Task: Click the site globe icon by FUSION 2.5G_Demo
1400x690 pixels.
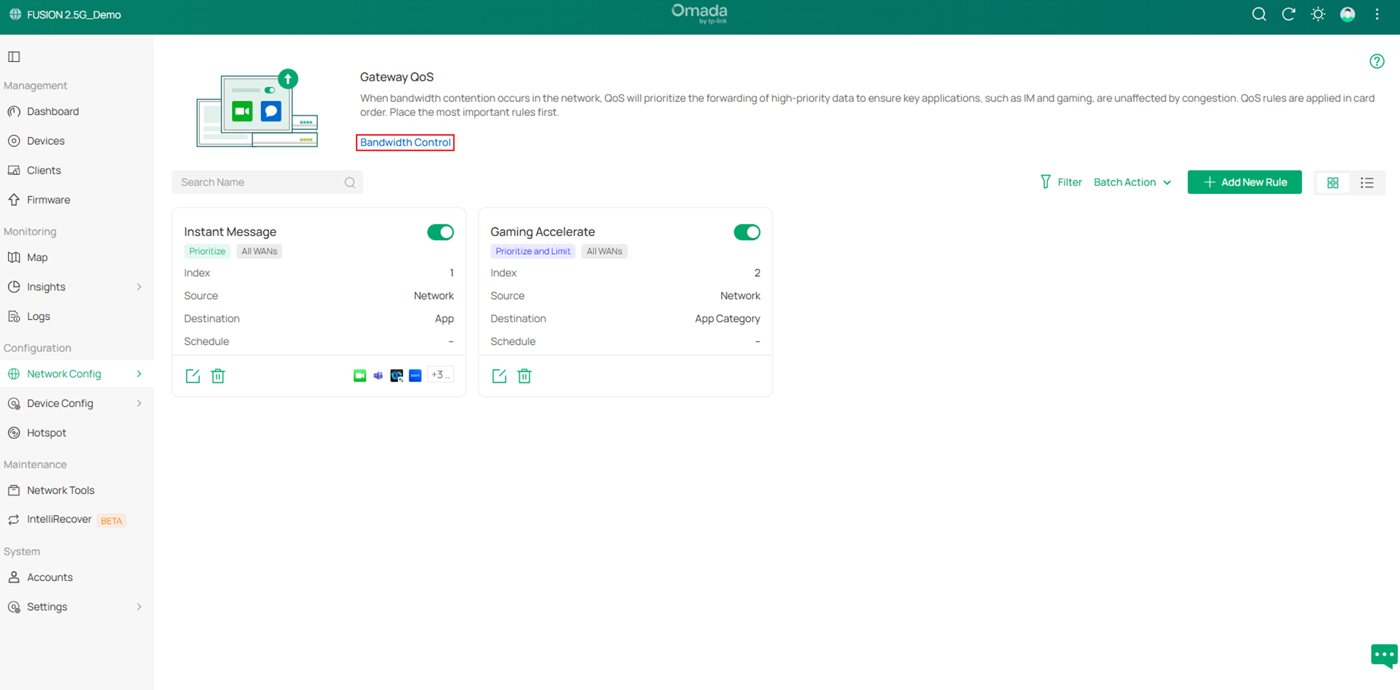Action: (x=15, y=14)
